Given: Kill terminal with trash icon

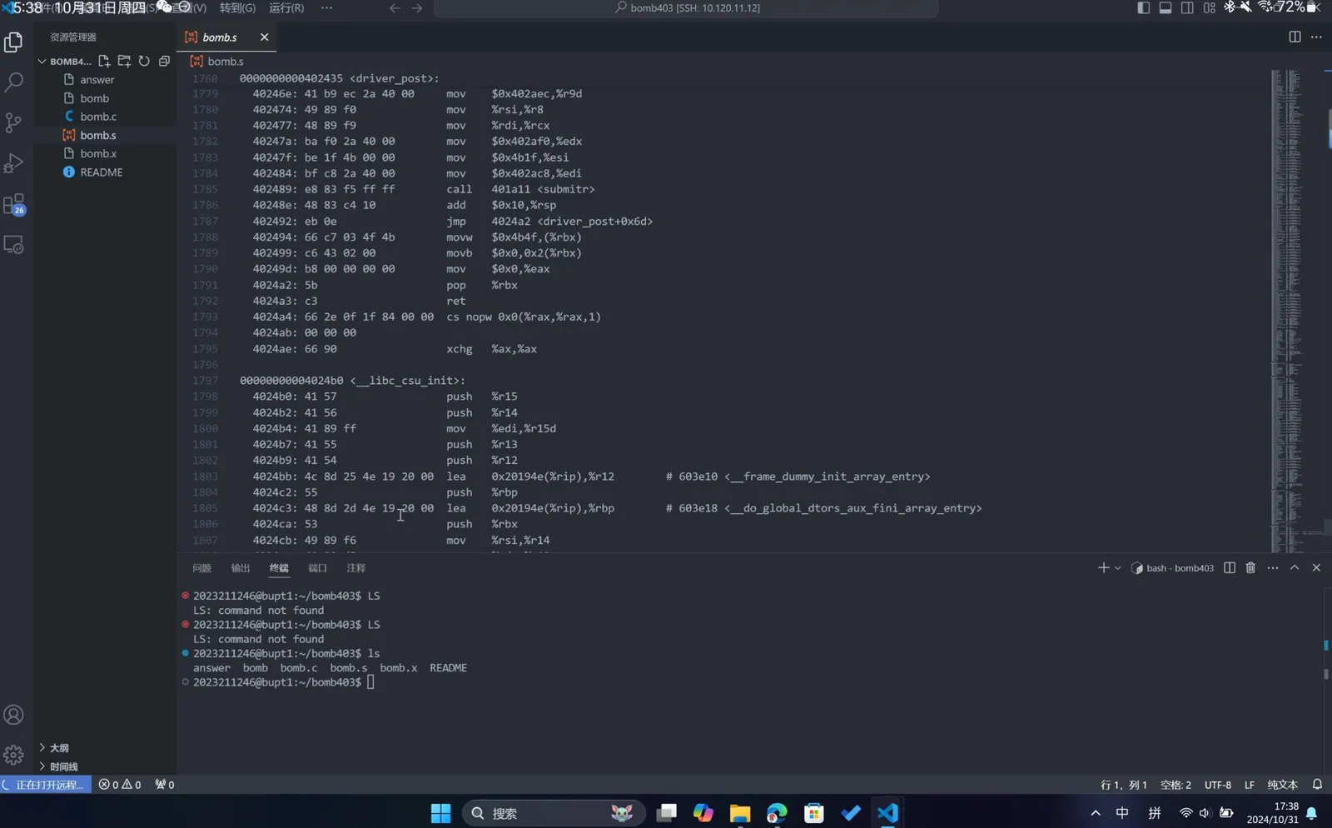Looking at the screenshot, I should click(1250, 568).
